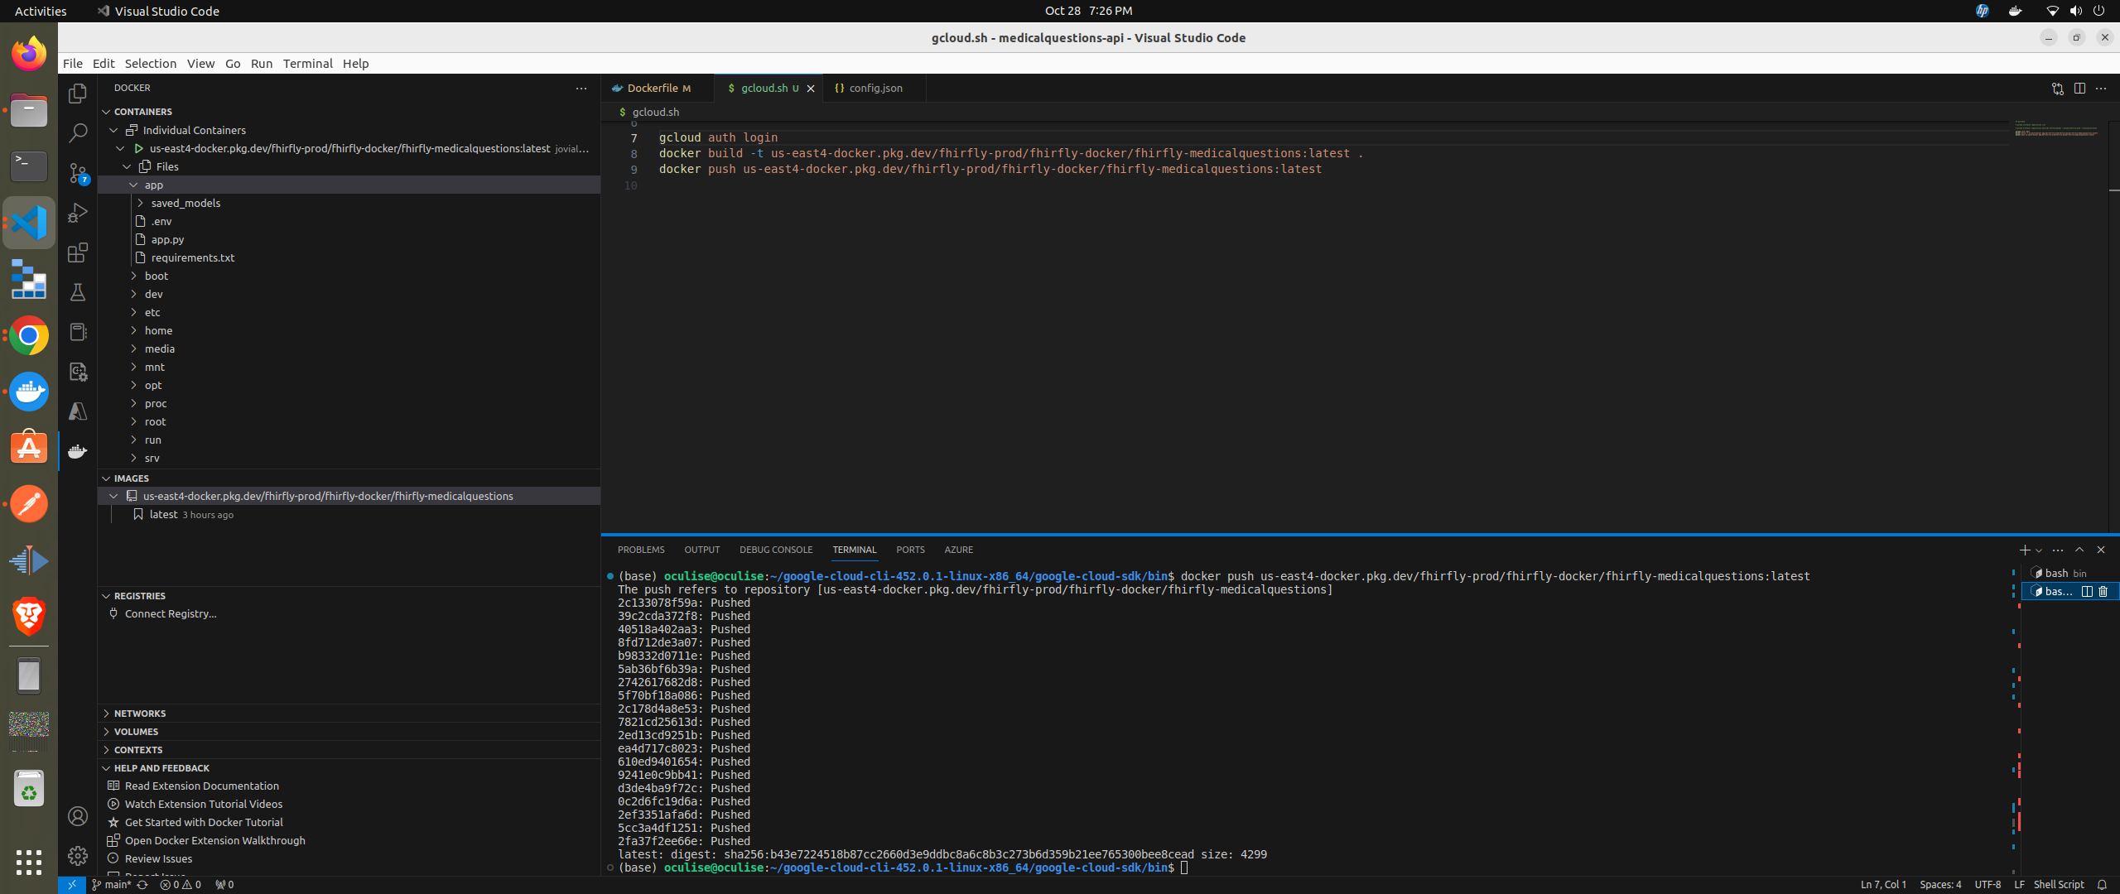The image size is (2120, 894).
Task: Click Connect Registry... link
Action: 171,613
